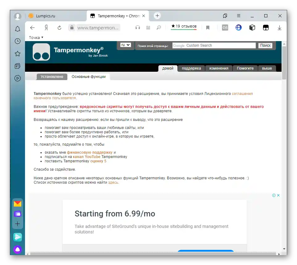297x265 pixels.
Task: Click the lock site security icon
Action: tap(72, 28)
